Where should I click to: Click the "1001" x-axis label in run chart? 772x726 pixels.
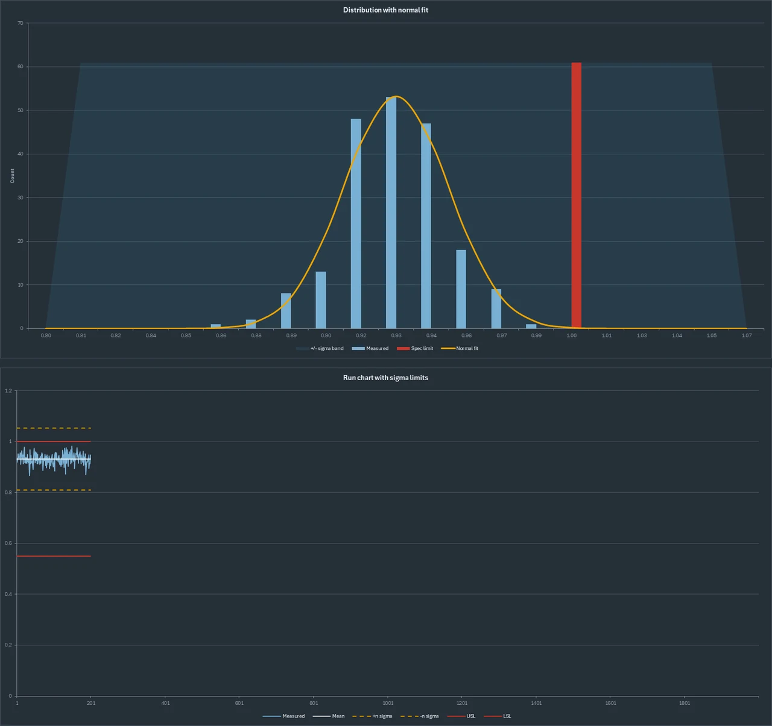click(388, 703)
